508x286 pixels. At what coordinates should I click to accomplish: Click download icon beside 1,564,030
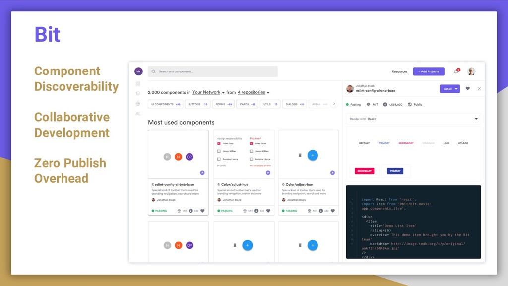pos(385,104)
